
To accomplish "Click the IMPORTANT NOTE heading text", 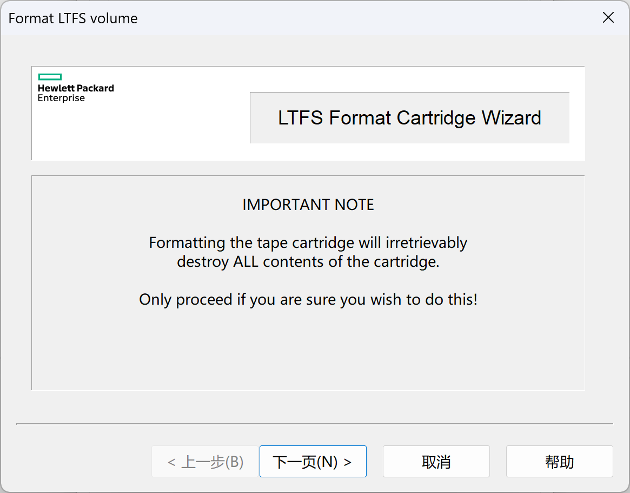I will (x=308, y=205).
